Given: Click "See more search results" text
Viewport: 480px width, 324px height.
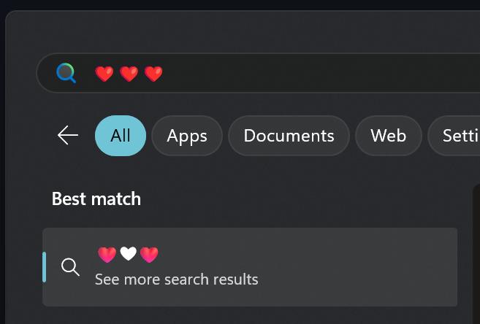Looking at the screenshot, I should (x=176, y=279).
